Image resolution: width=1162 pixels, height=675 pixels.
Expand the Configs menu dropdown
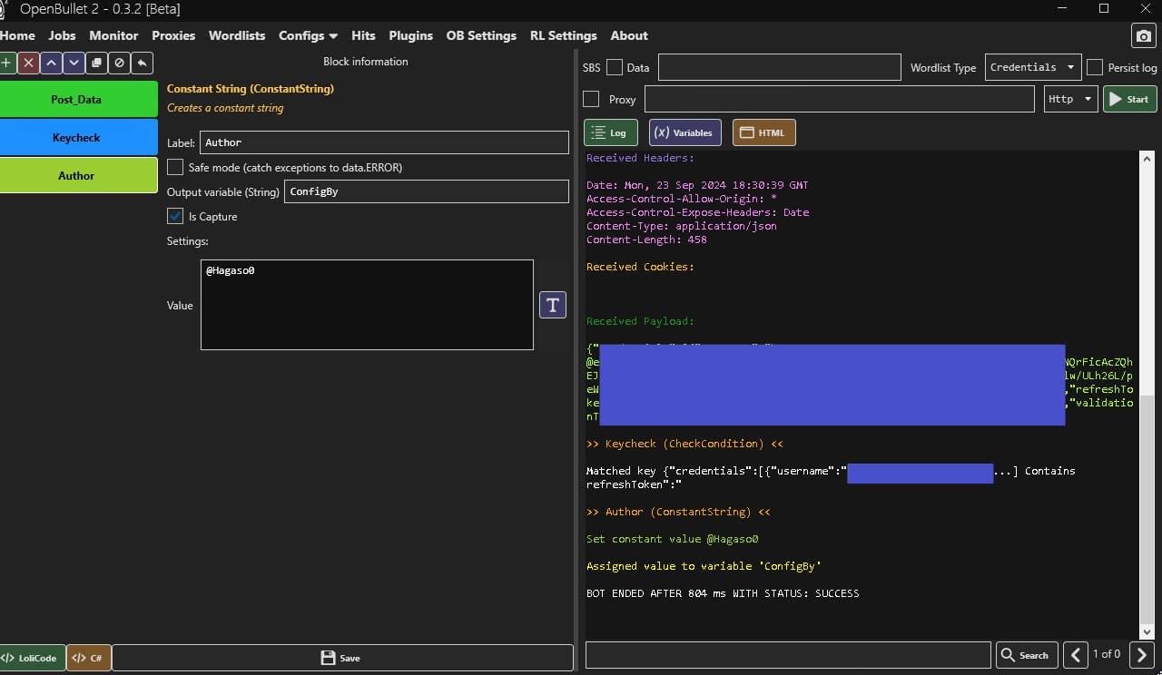pos(308,35)
